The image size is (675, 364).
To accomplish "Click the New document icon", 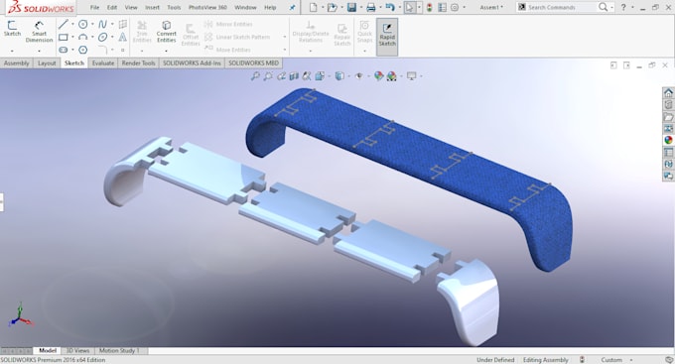I will pyautogui.click(x=314, y=7).
